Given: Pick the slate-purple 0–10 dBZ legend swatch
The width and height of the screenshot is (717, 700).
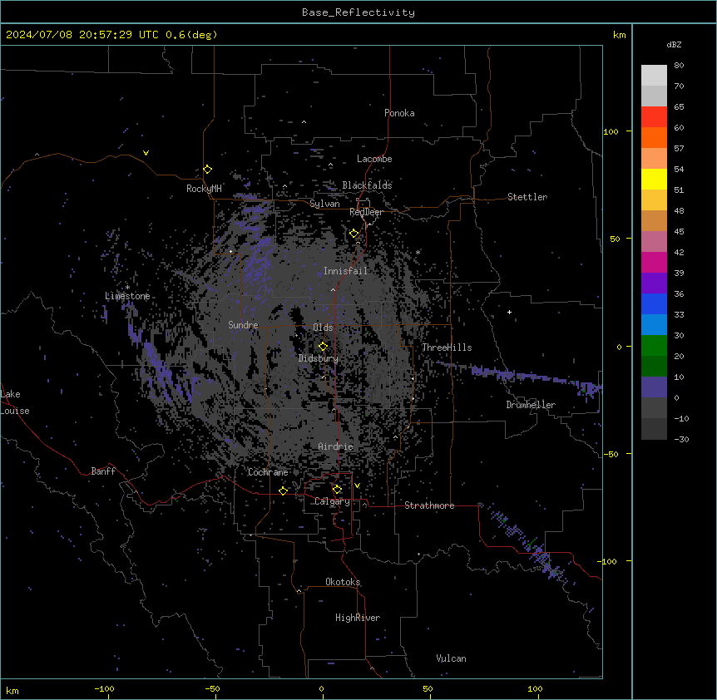Looking at the screenshot, I should click(x=654, y=387).
